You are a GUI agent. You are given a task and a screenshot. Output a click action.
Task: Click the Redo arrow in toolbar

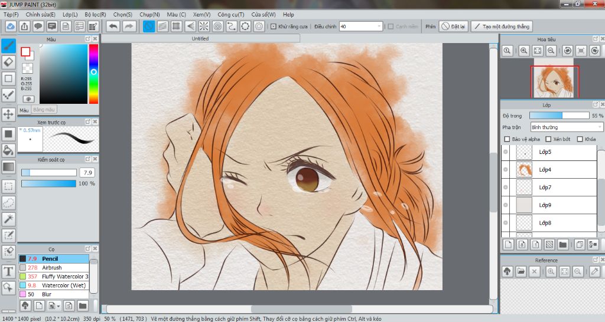(x=129, y=26)
